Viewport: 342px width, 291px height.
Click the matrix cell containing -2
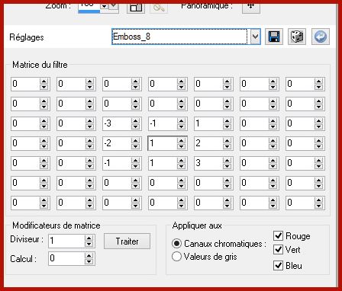point(117,143)
